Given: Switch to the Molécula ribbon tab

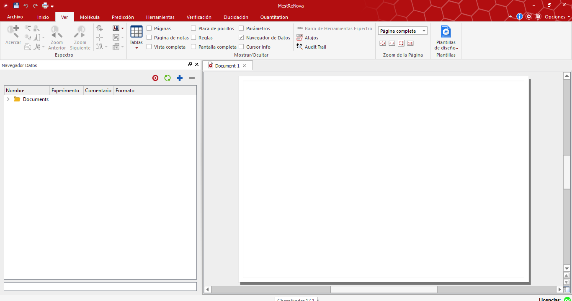Looking at the screenshot, I should [x=90, y=17].
